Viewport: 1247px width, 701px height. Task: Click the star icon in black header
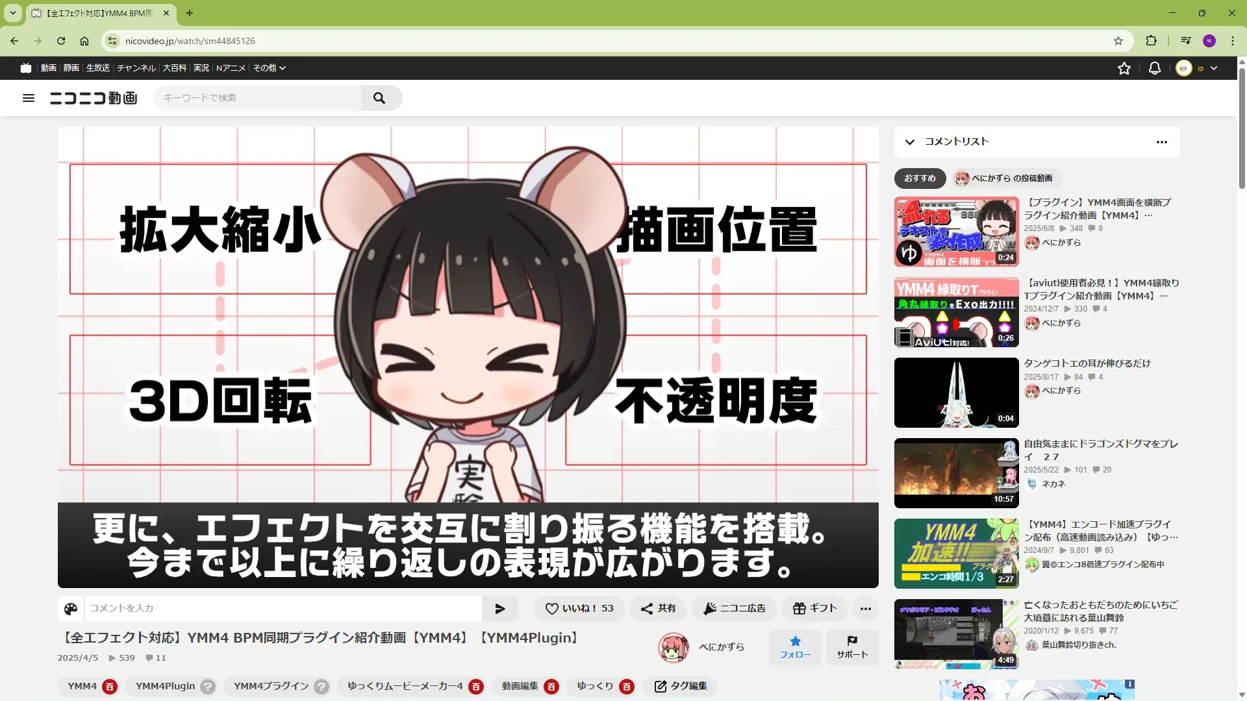[1124, 68]
